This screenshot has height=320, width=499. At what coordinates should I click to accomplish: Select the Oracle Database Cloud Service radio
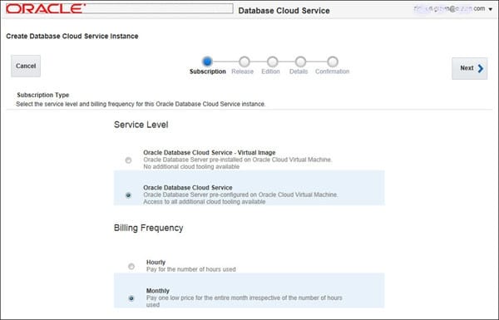[128, 195]
